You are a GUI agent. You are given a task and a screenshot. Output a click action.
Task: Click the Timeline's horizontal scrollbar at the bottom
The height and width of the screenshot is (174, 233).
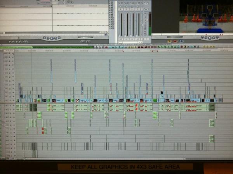pyautogui.click(x=105, y=159)
